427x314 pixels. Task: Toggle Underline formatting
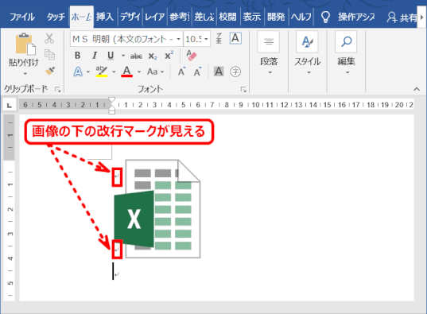[x=111, y=56]
